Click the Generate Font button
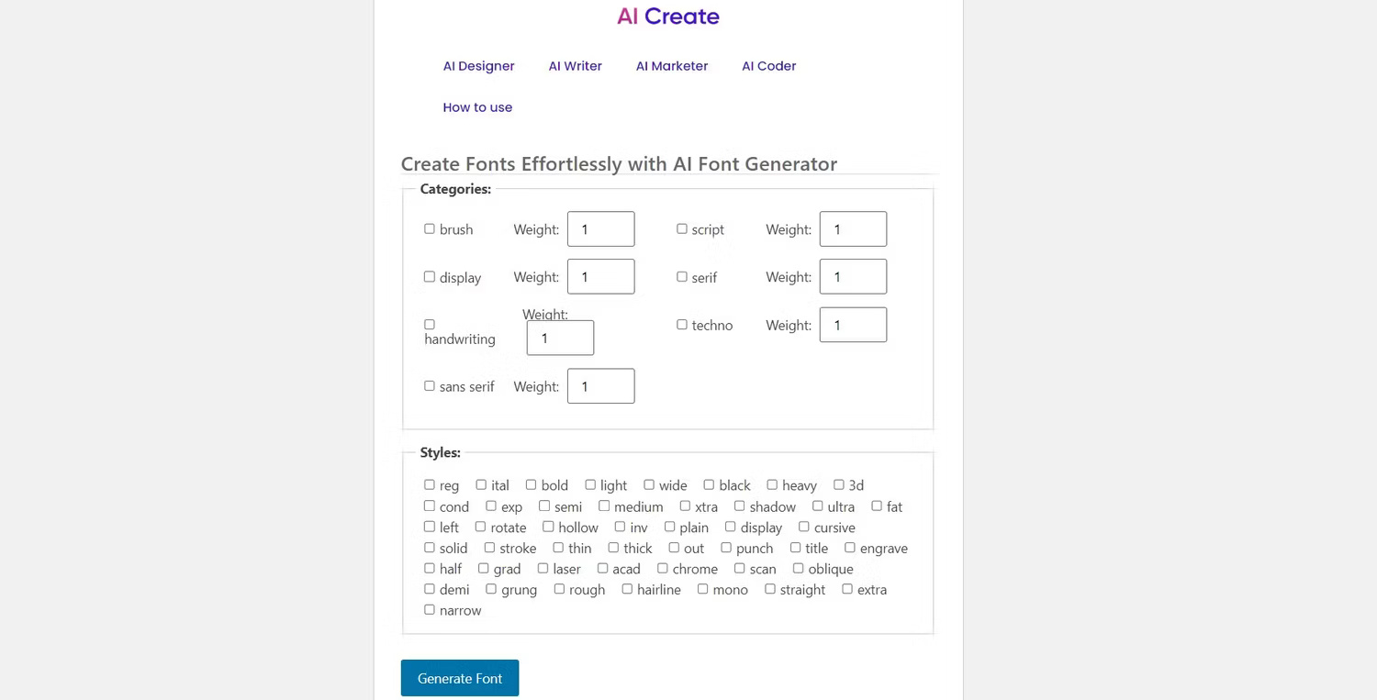 [x=459, y=678]
